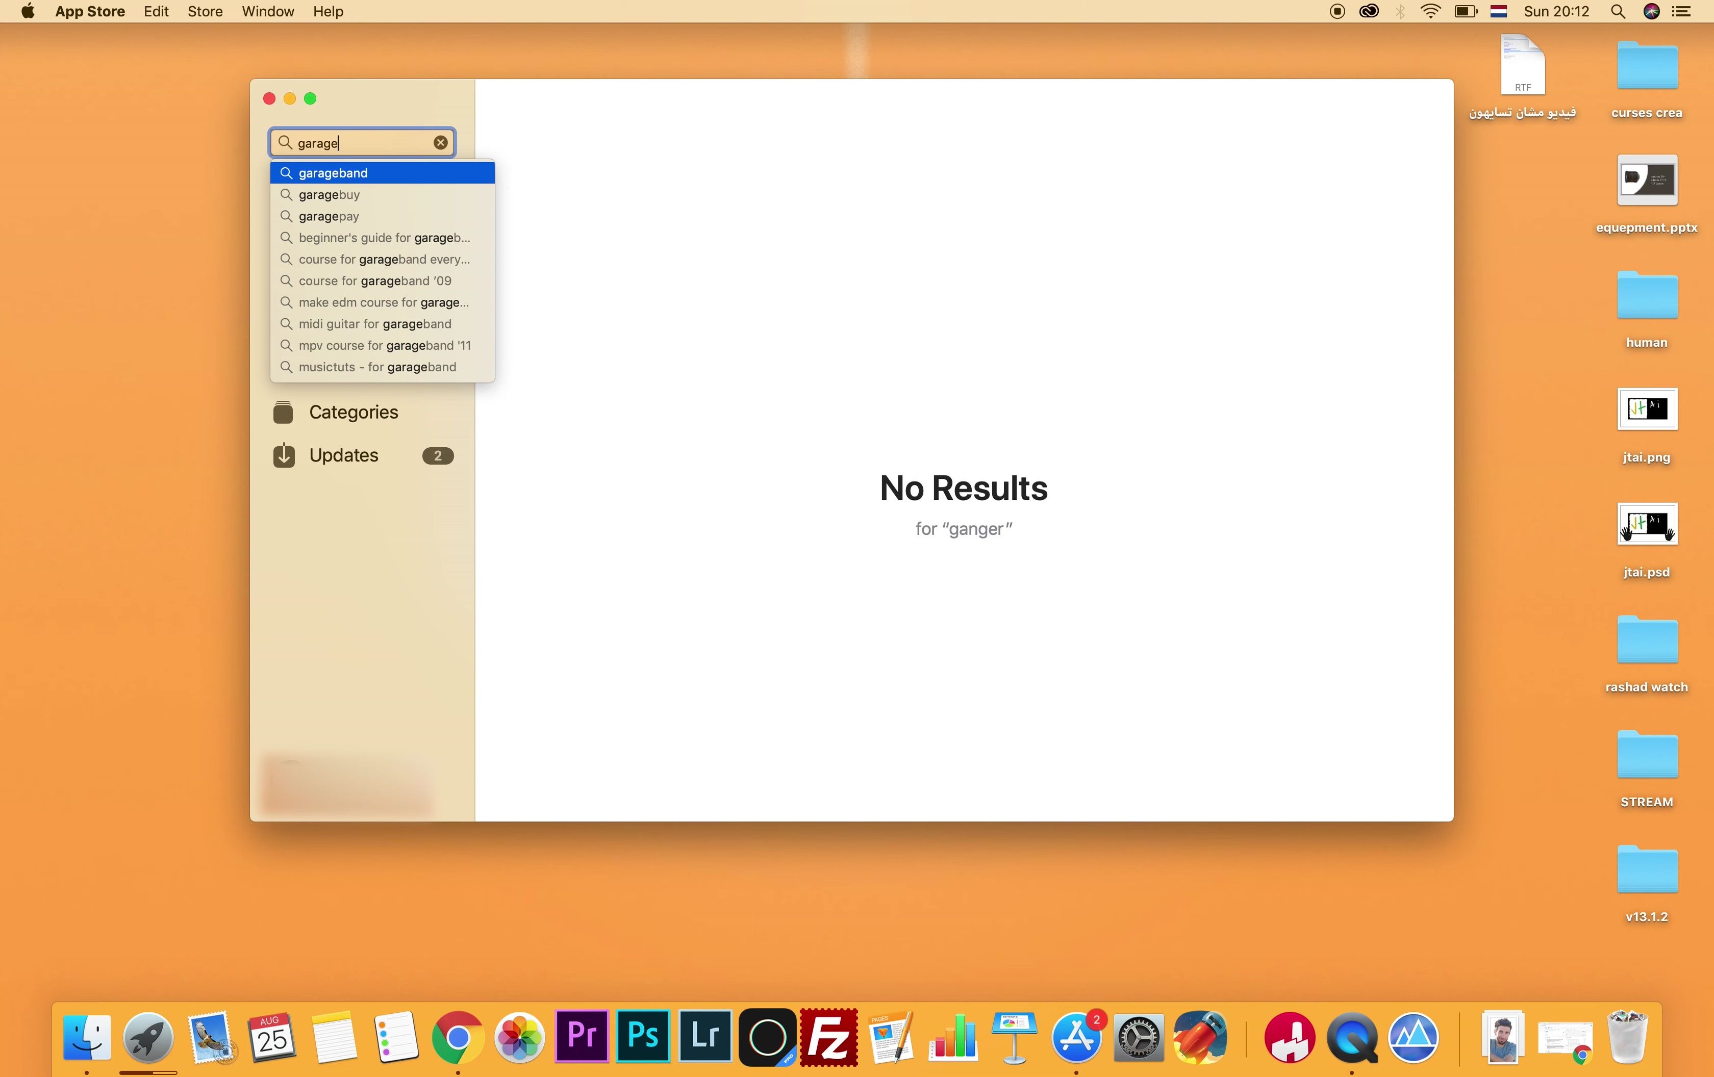The image size is (1714, 1077).
Task: Click the Creative Cloud menu bar icon
Action: (x=1369, y=11)
